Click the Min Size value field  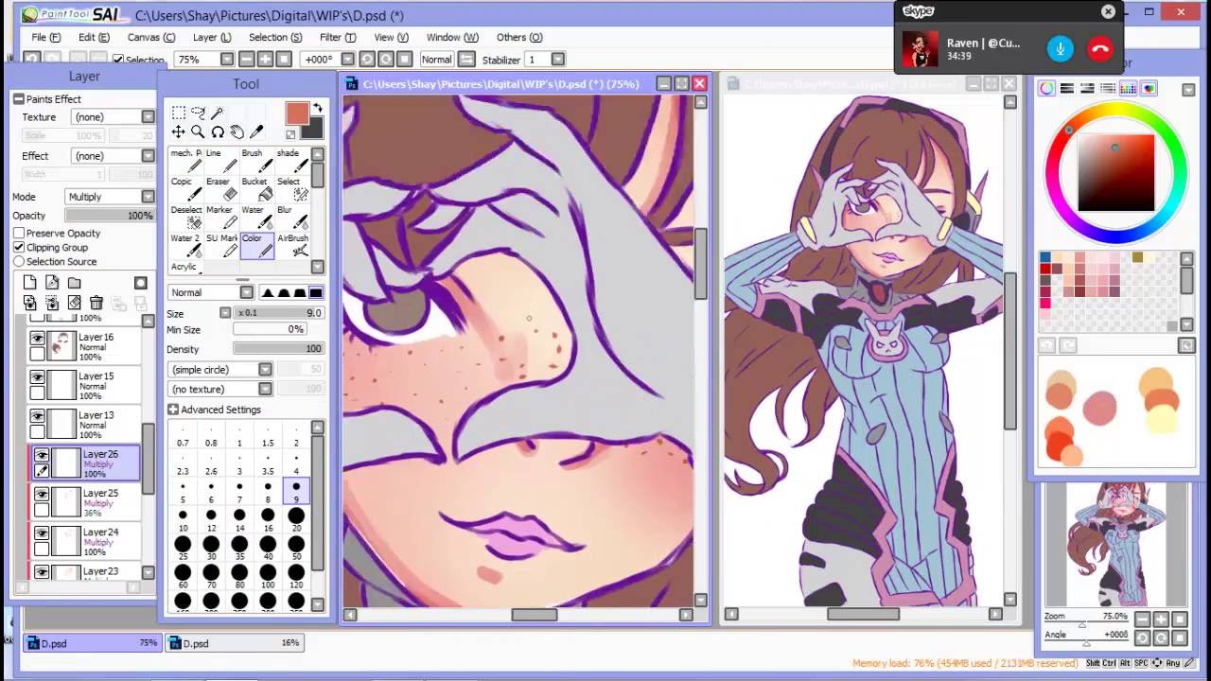point(270,329)
